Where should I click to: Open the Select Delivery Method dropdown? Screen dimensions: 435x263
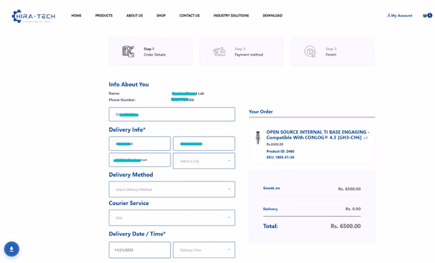click(x=172, y=189)
